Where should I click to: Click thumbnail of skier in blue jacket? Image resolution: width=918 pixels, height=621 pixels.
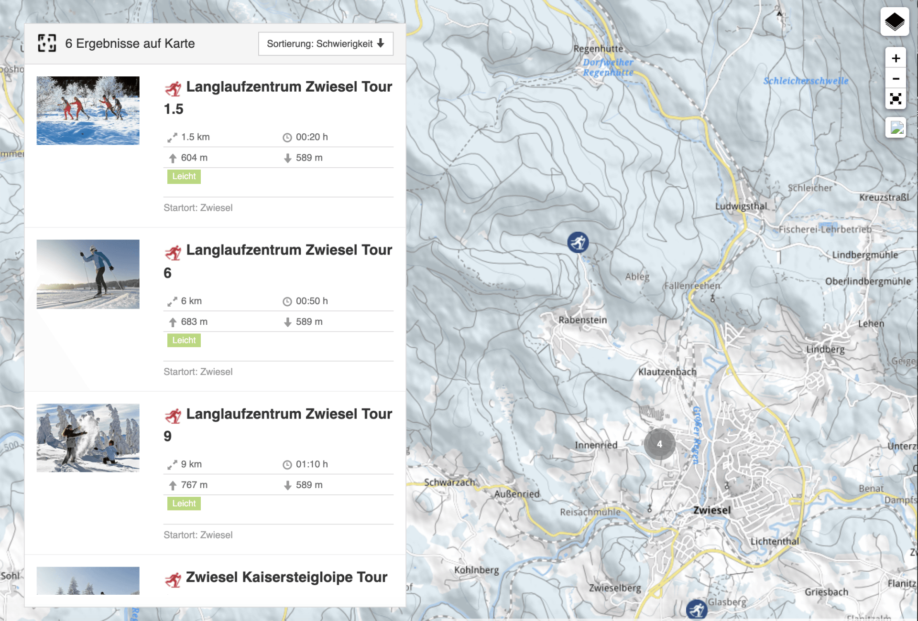pyautogui.click(x=88, y=274)
